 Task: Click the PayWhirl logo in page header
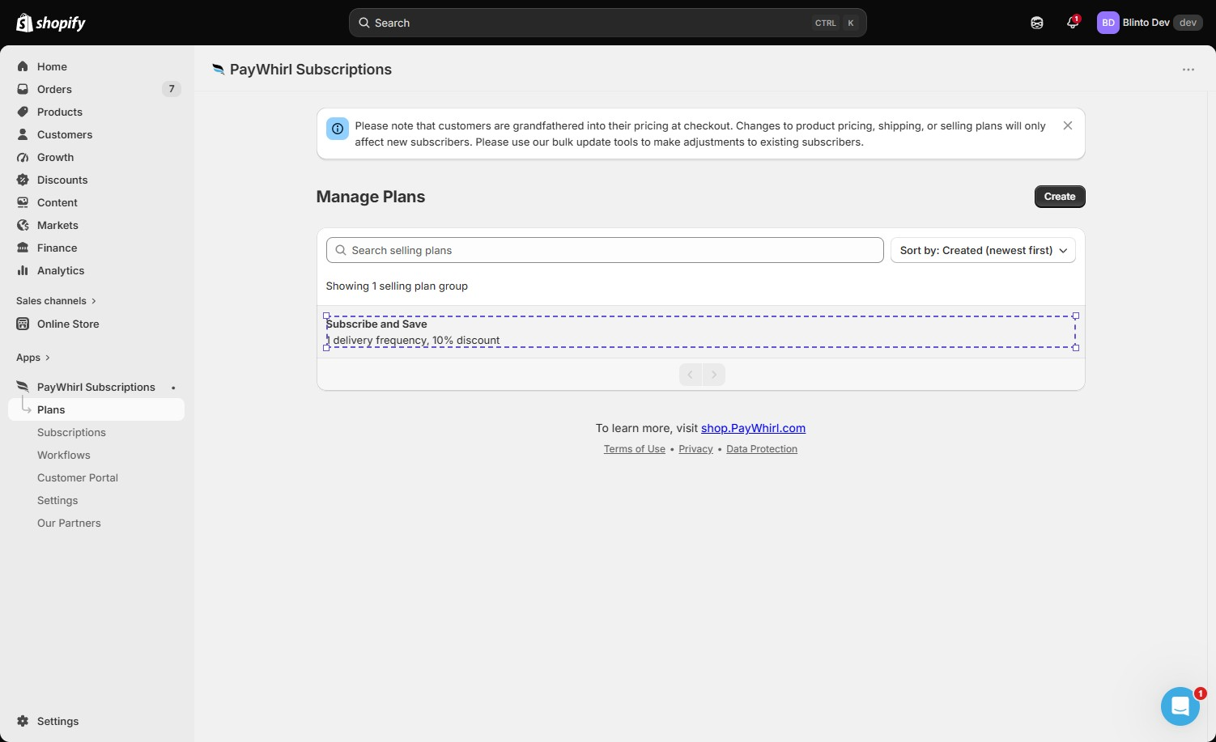click(219, 70)
